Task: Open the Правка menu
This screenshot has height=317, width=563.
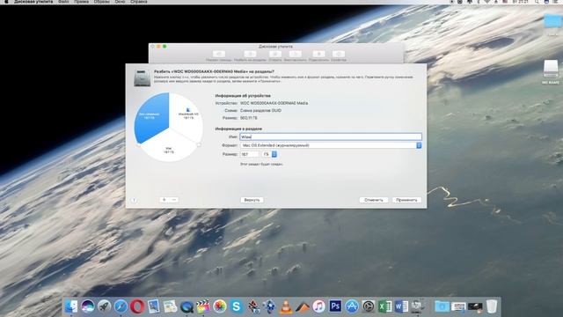Action: coord(81,2)
